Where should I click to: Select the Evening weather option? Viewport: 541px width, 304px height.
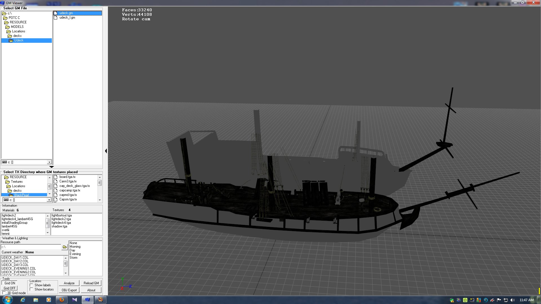point(75,254)
